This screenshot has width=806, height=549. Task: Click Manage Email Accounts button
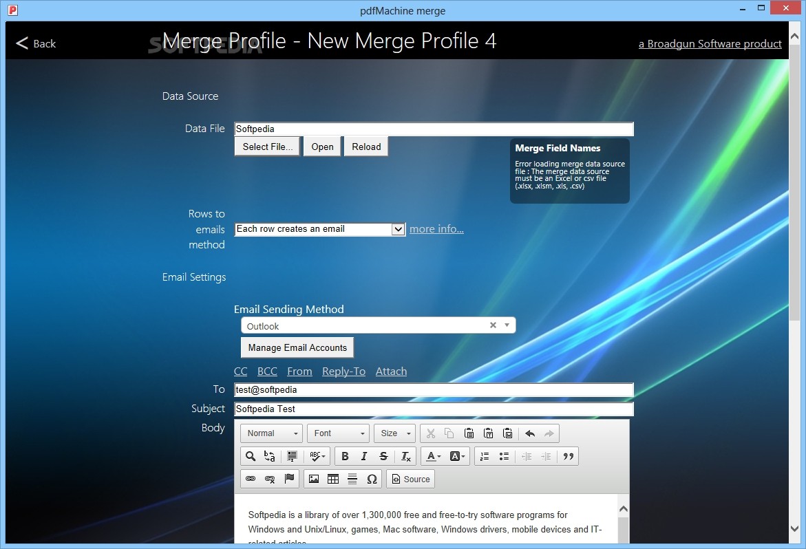(297, 347)
